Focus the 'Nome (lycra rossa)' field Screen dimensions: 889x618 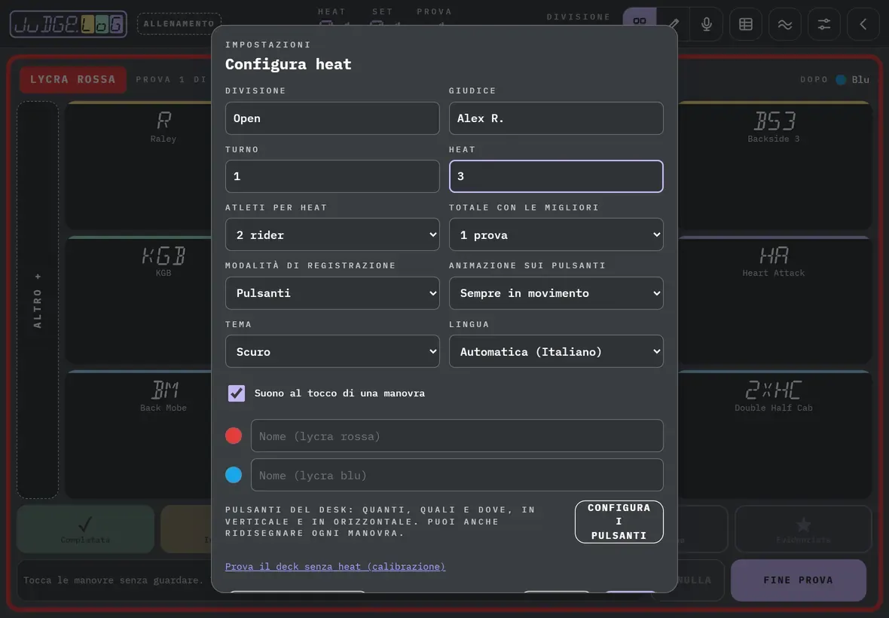point(457,436)
